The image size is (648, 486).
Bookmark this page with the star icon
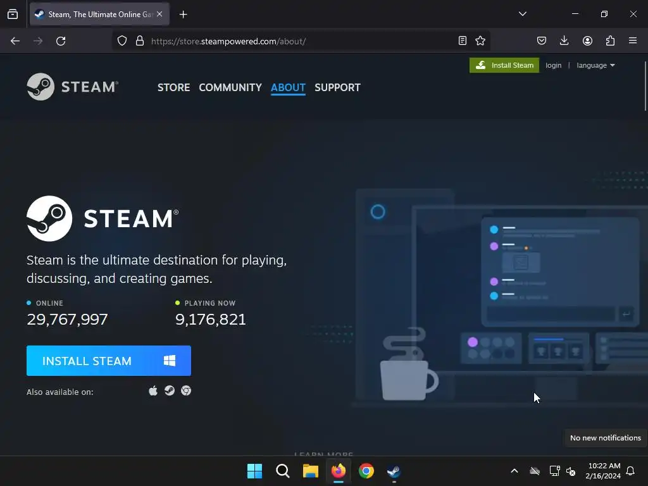tap(480, 40)
